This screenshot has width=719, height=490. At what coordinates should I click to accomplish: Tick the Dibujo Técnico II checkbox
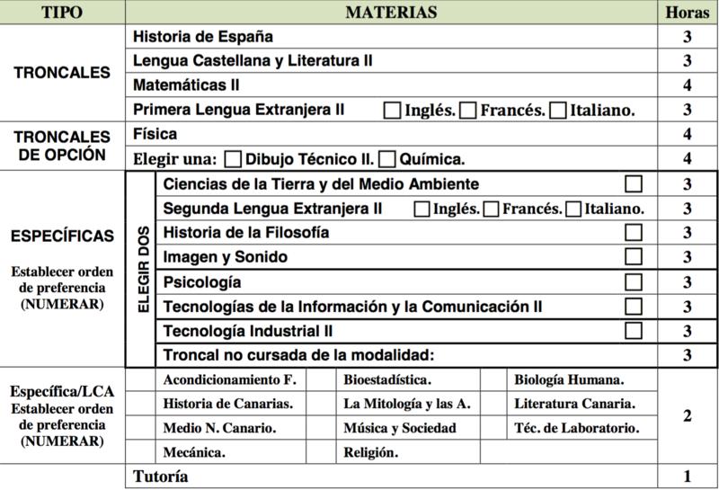[x=233, y=160]
